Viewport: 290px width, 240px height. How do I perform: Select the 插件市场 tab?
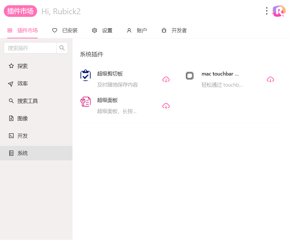[x=23, y=31]
